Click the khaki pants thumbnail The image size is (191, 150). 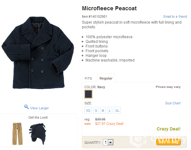(18, 134)
